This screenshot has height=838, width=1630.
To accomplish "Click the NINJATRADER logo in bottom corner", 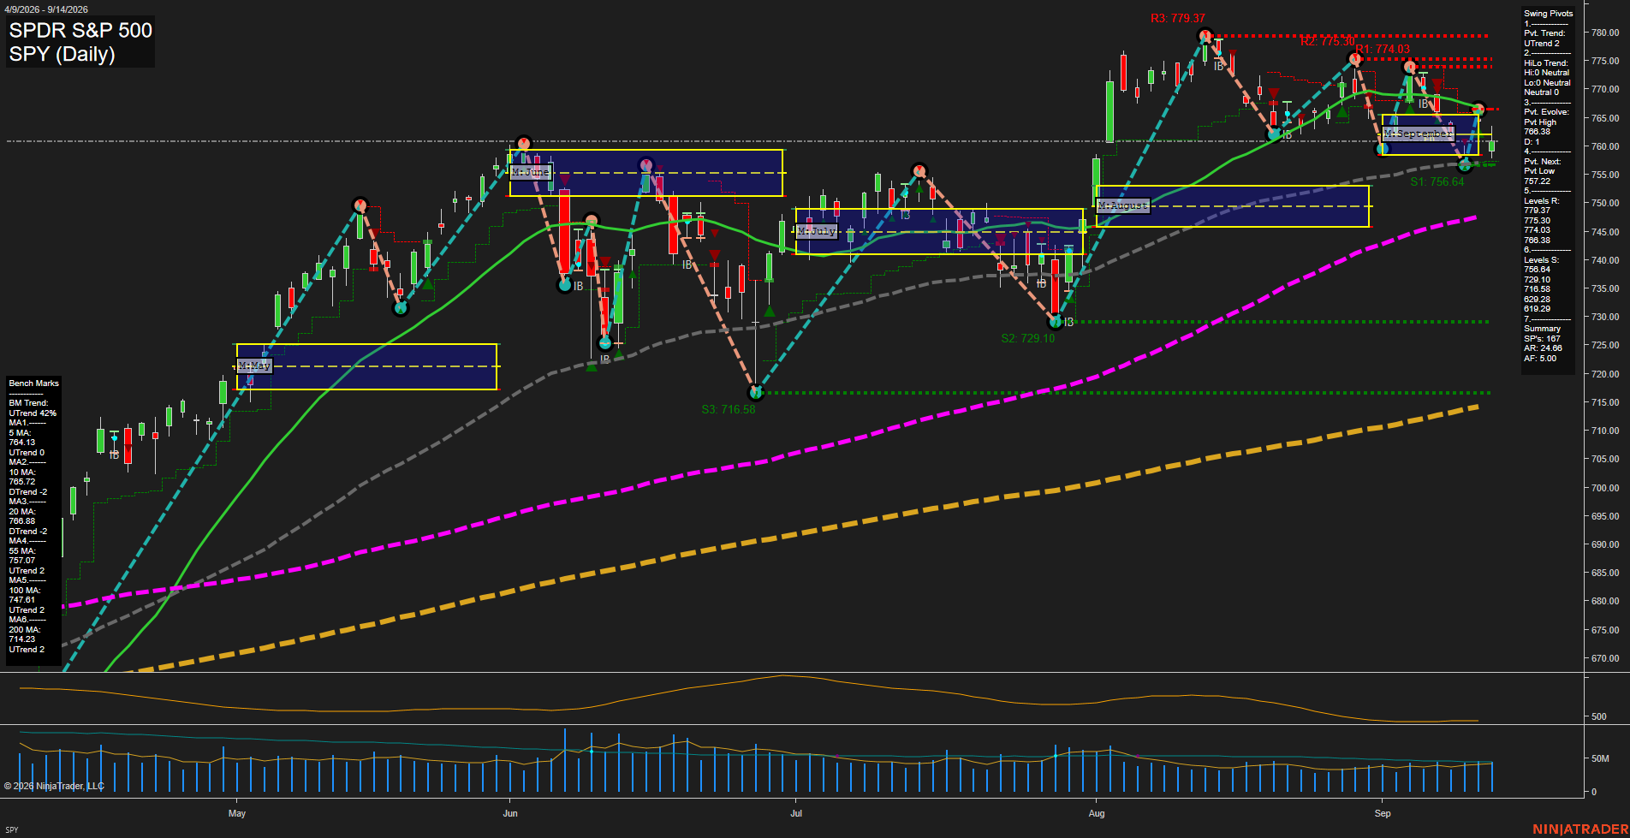I will tap(1580, 829).
